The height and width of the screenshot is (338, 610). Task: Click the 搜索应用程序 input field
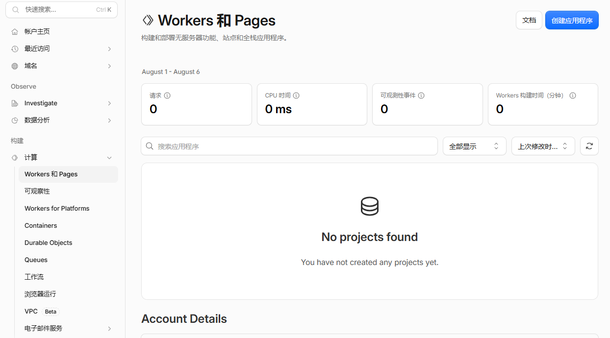(x=289, y=146)
